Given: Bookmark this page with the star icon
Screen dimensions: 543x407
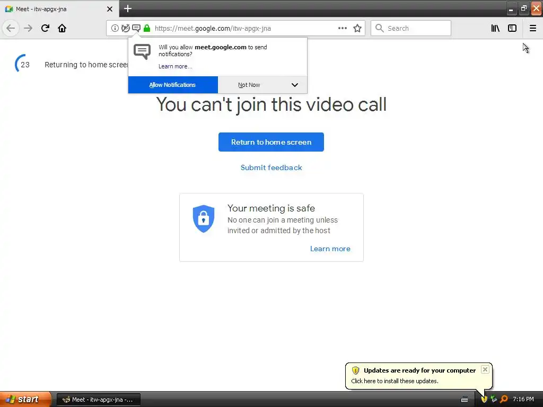Looking at the screenshot, I should [357, 28].
